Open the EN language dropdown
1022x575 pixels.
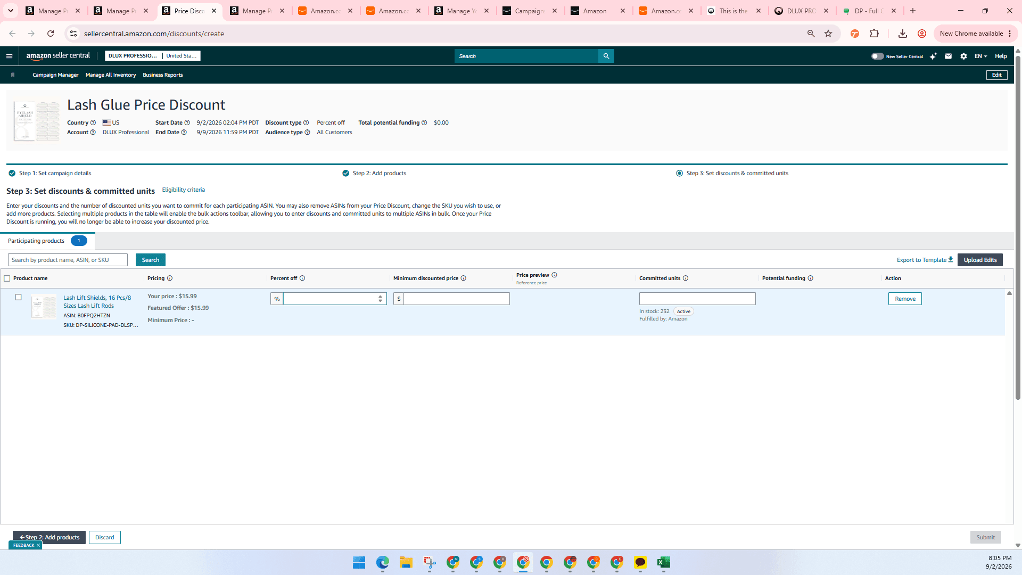coord(980,56)
